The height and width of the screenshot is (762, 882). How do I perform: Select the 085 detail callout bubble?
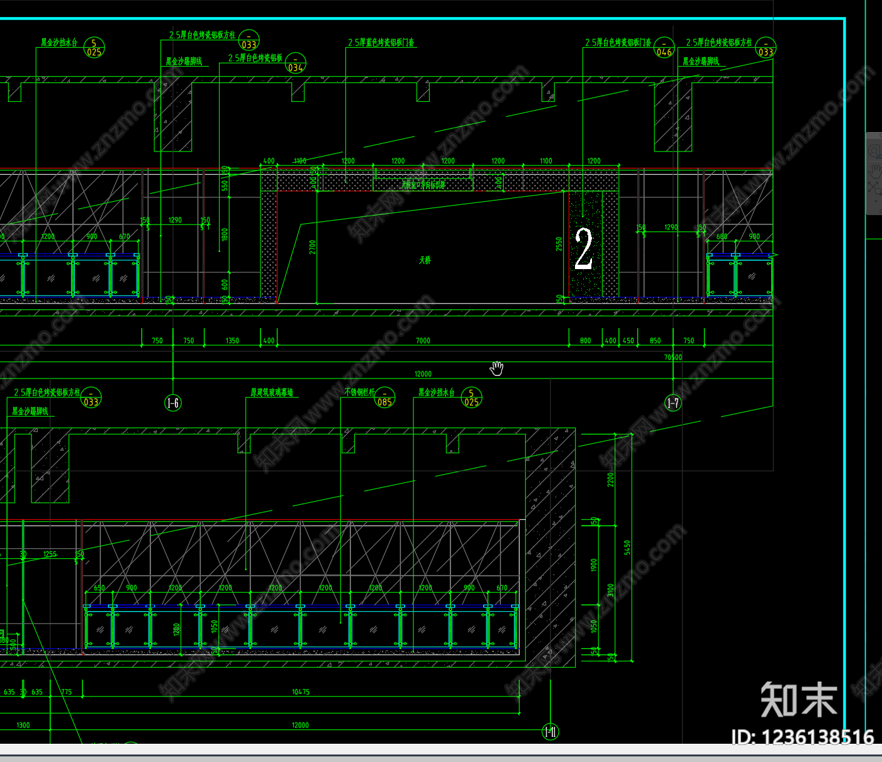point(384,397)
